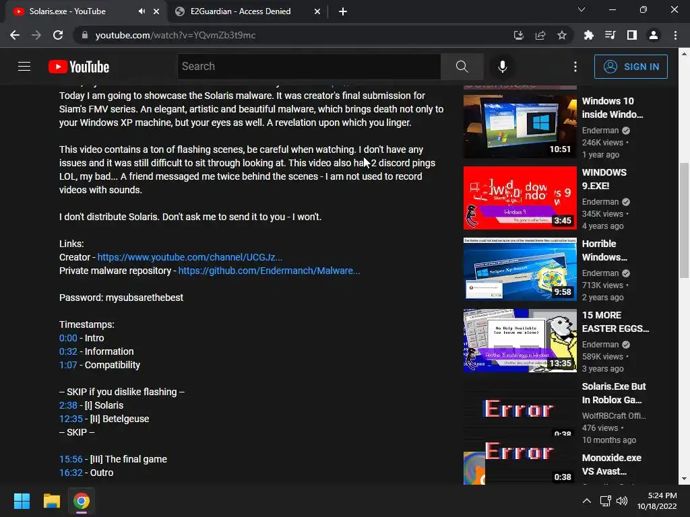Open the Chrome three-dot menu
Image resolution: width=690 pixels, height=517 pixels.
tap(675, 35)
